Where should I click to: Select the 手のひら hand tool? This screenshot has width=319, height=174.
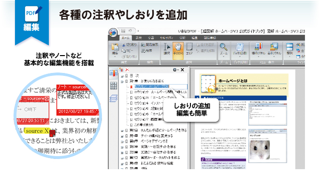[178, 50]
